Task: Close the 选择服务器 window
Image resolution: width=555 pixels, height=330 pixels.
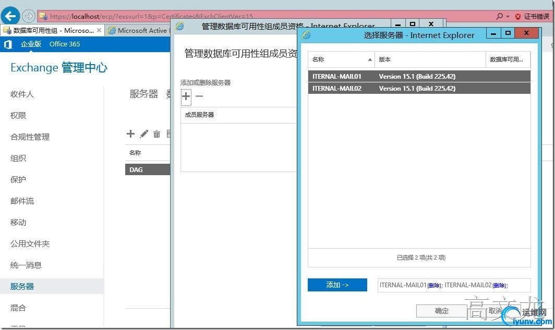Action: pos(527,33)
